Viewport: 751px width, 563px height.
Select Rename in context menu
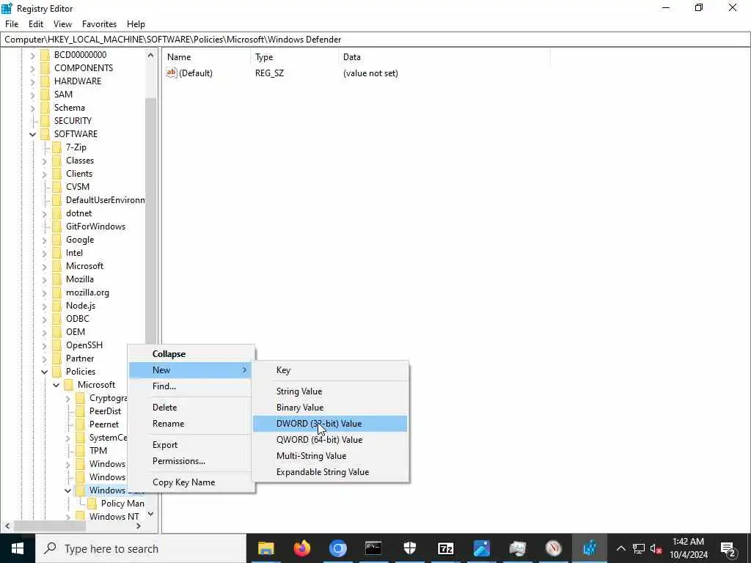(x=191, y=424)
